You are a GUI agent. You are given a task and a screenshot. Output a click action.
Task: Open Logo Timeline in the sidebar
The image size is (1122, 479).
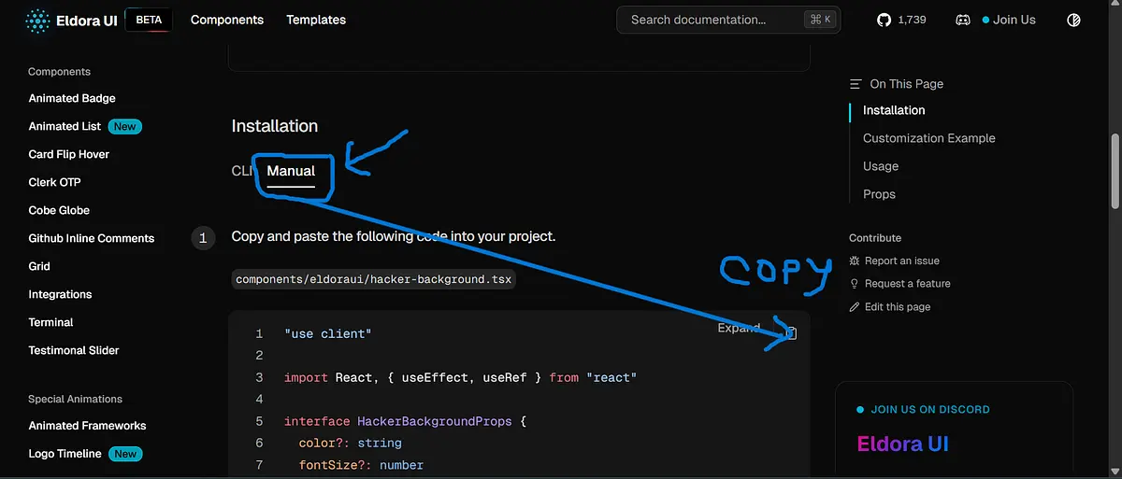[x=65, y=454]
